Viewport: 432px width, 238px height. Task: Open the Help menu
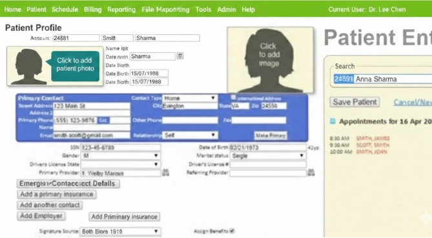(248, 10)
